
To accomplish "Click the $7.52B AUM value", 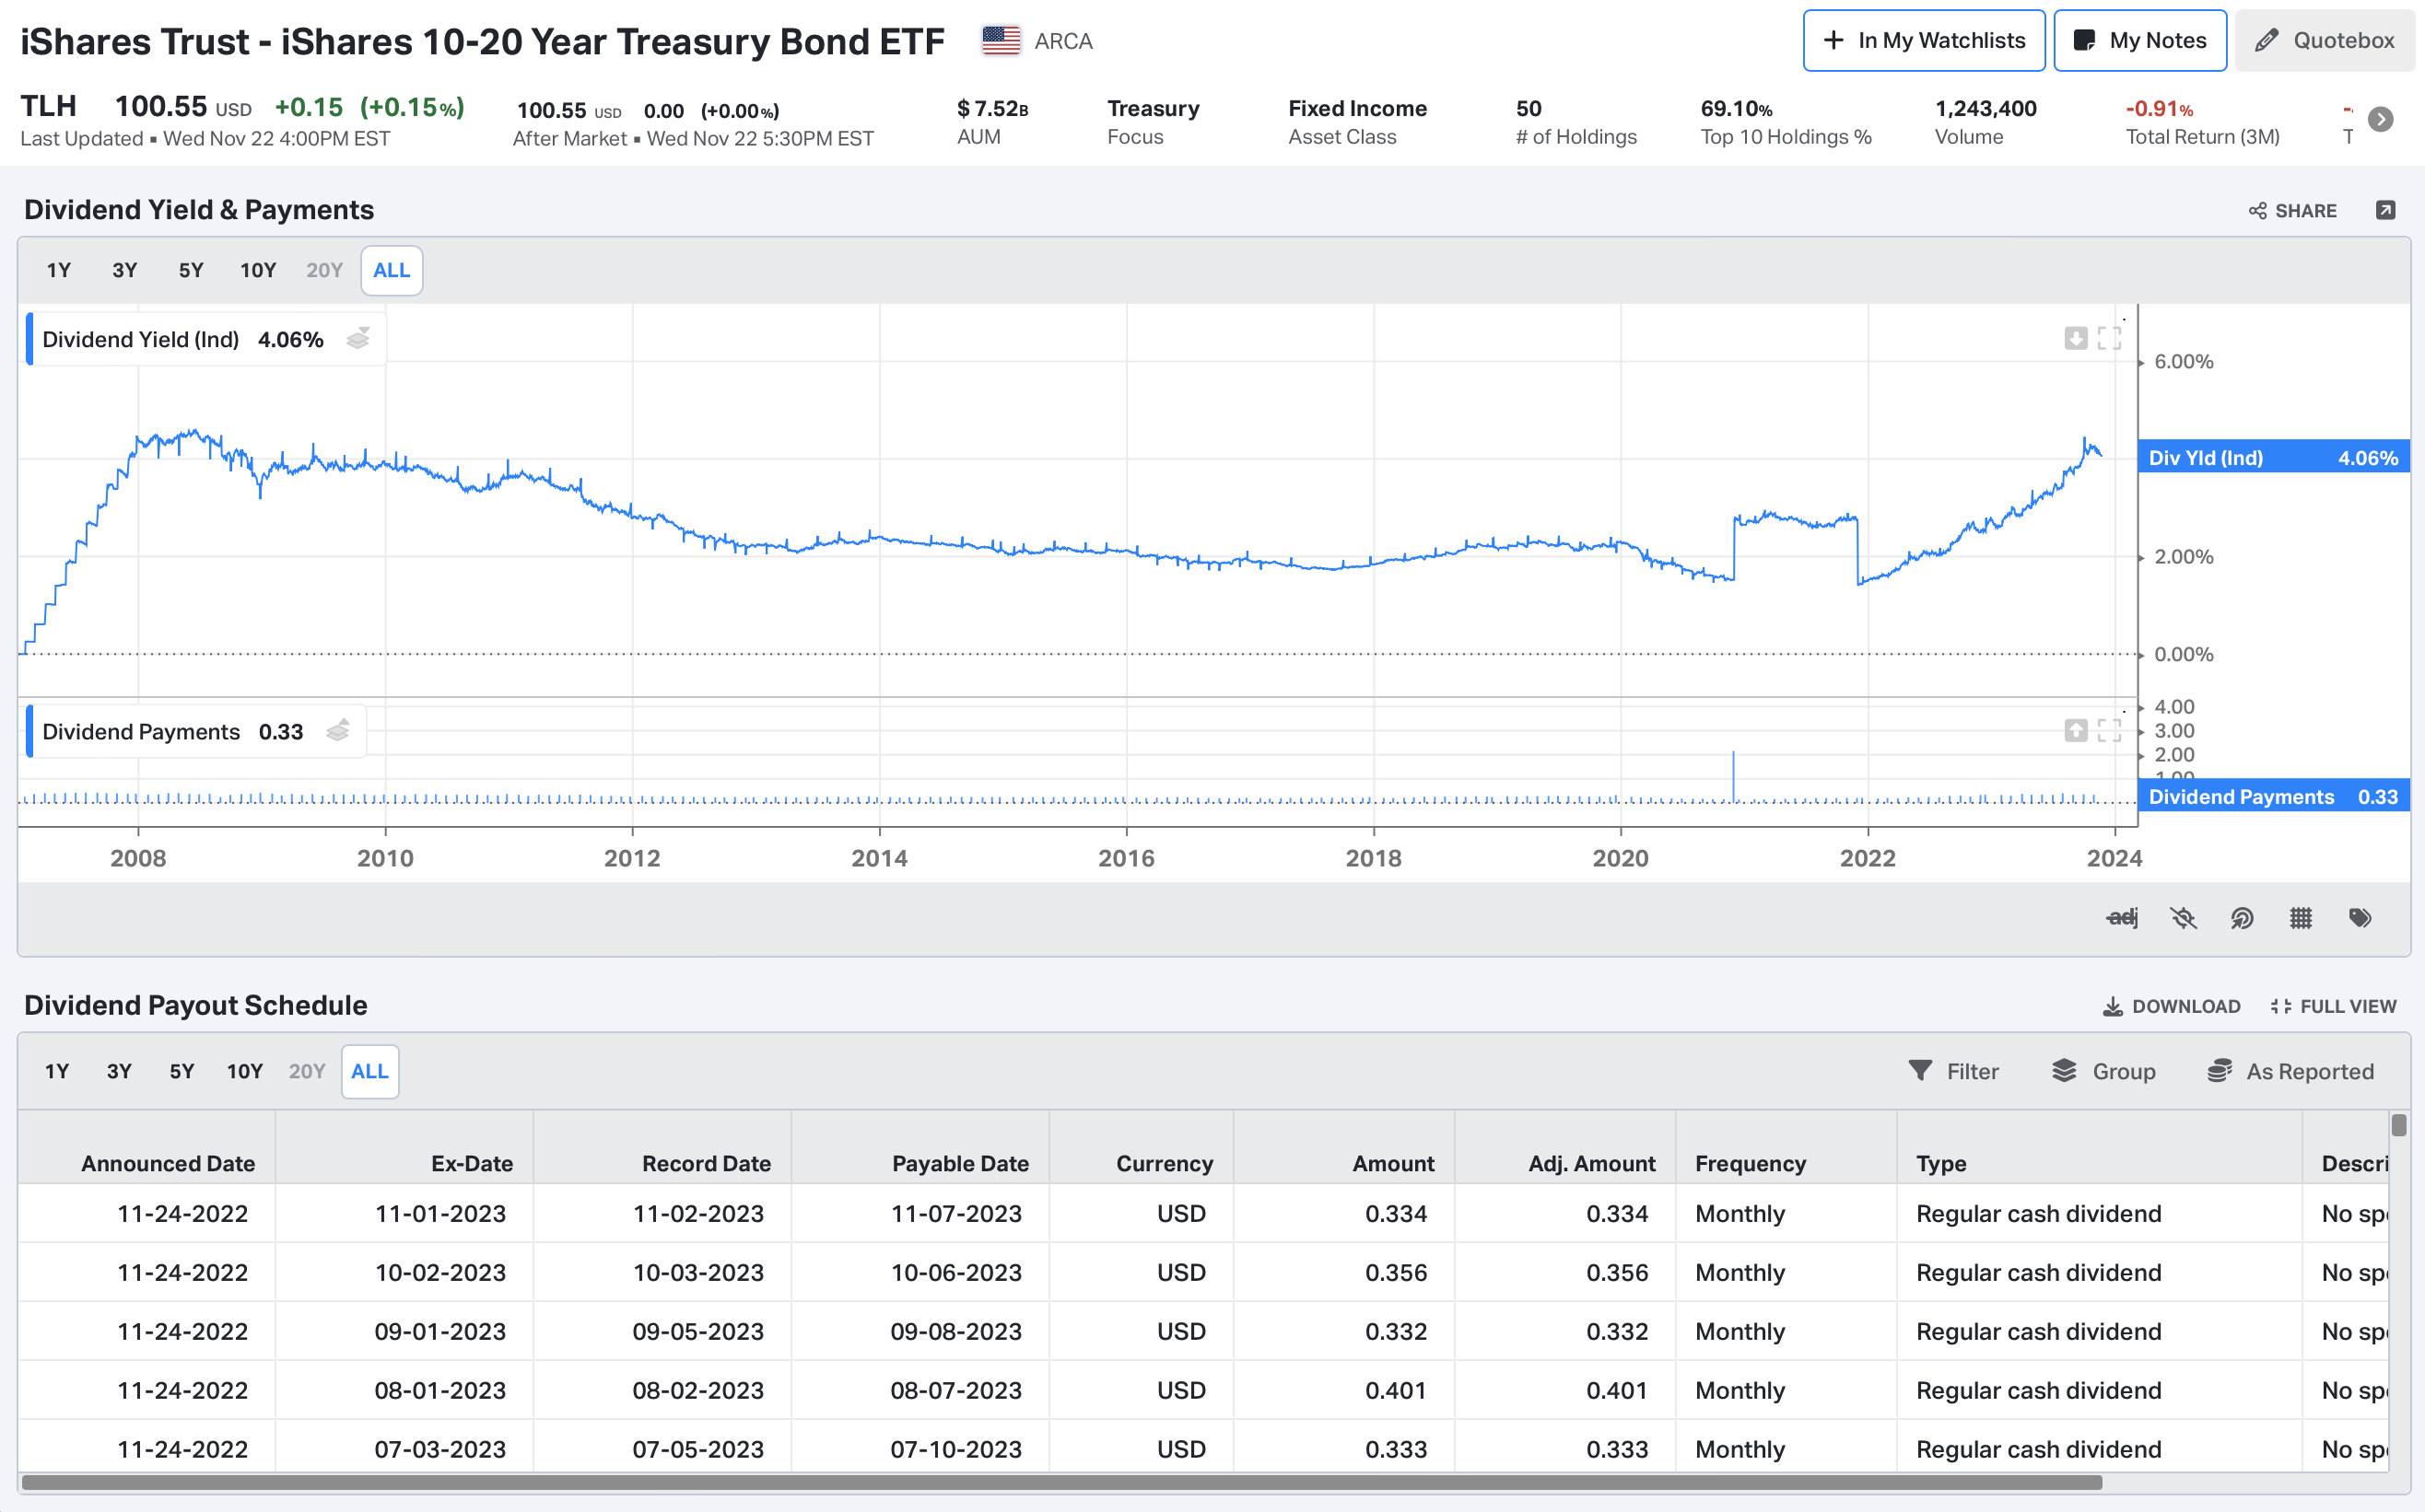I will (992, 108).
